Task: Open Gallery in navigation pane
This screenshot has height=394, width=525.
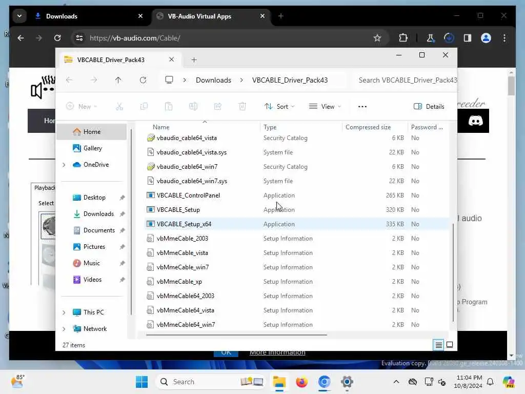Action: [92, 148]
